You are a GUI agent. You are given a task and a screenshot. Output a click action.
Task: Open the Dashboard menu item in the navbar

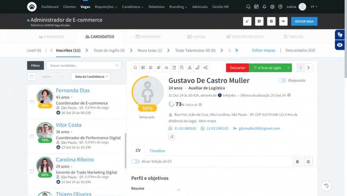tap(50, 7)
